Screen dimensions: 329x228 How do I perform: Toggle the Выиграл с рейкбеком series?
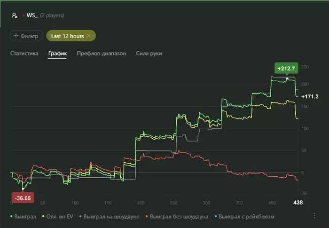click(244, 216)
